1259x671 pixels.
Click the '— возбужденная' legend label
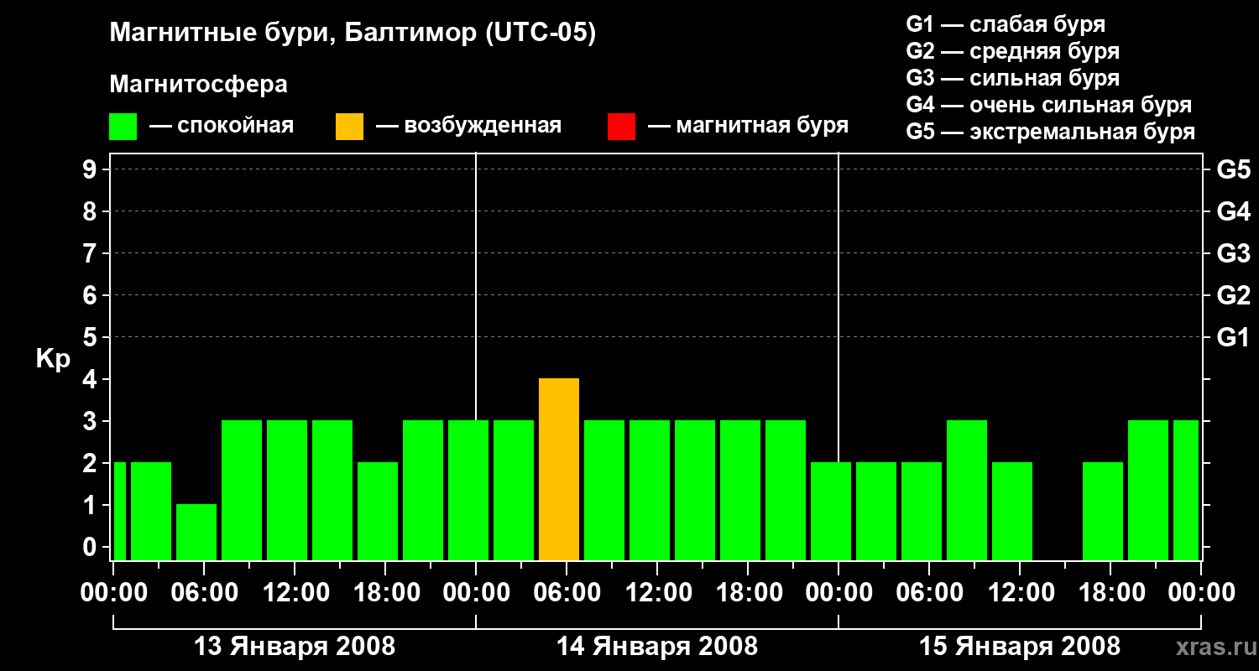468,127
